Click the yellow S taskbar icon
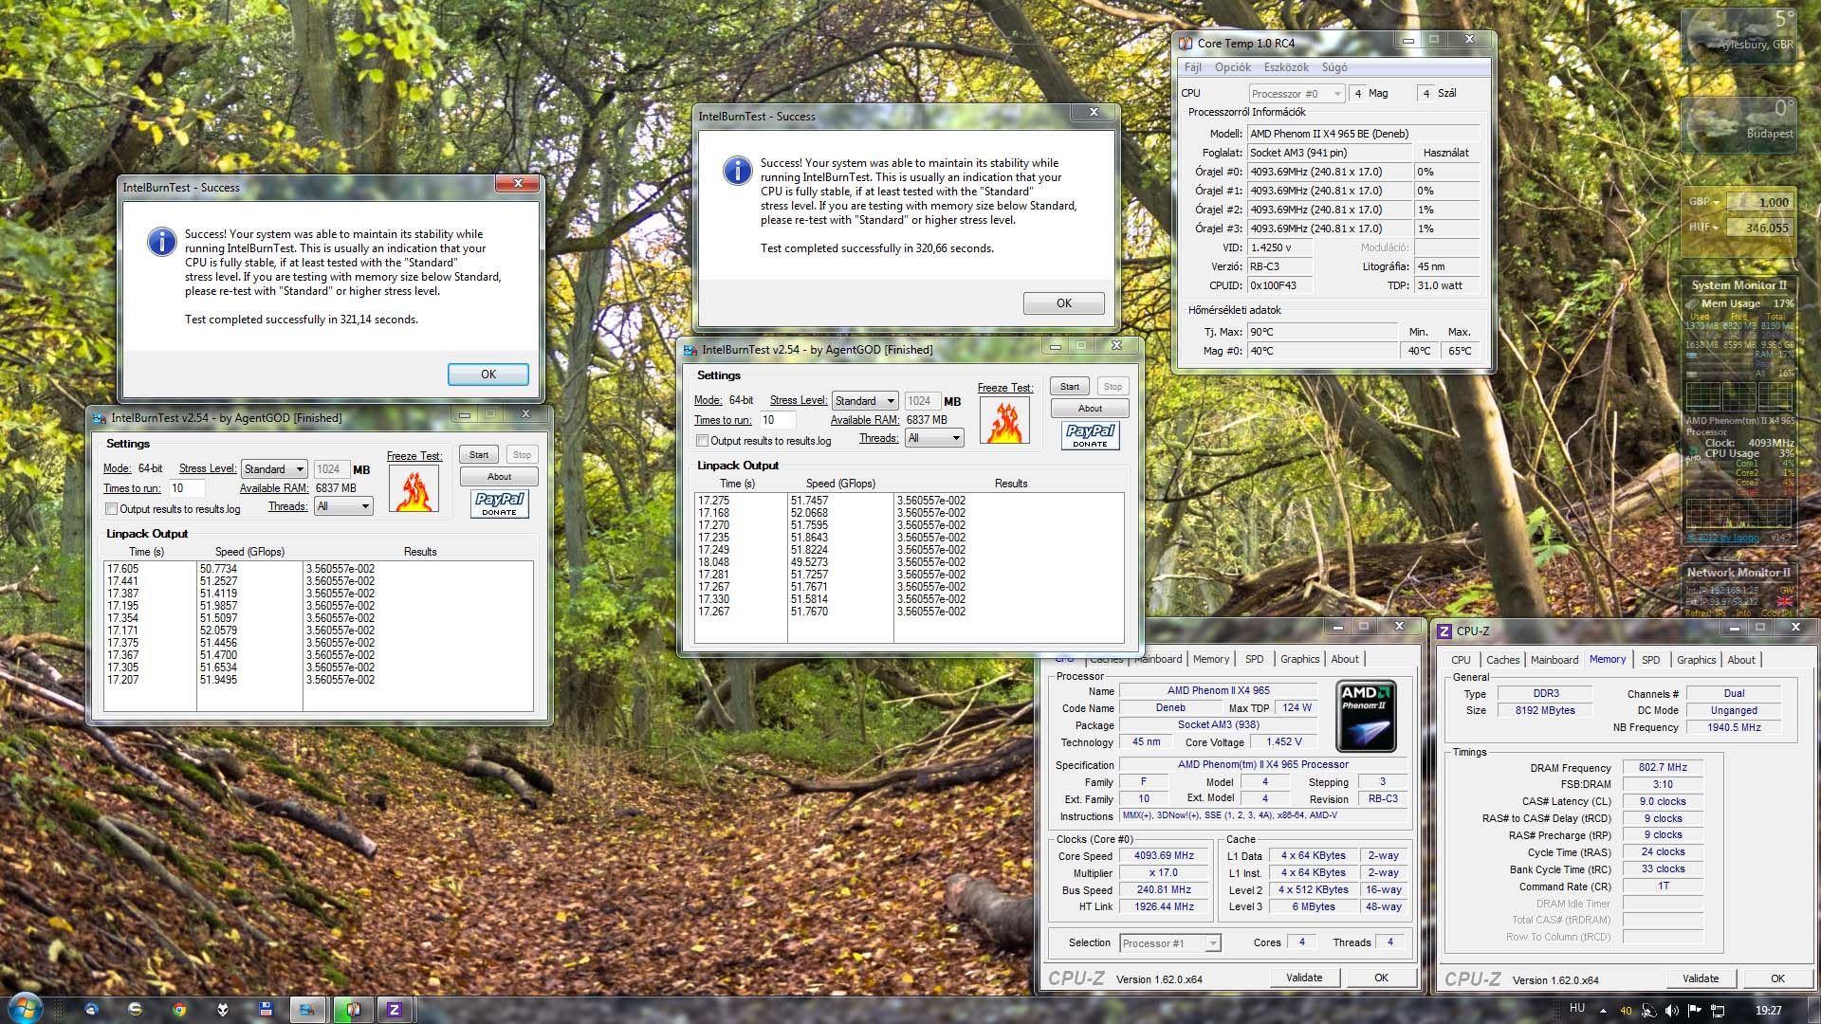 [135, 1010]
